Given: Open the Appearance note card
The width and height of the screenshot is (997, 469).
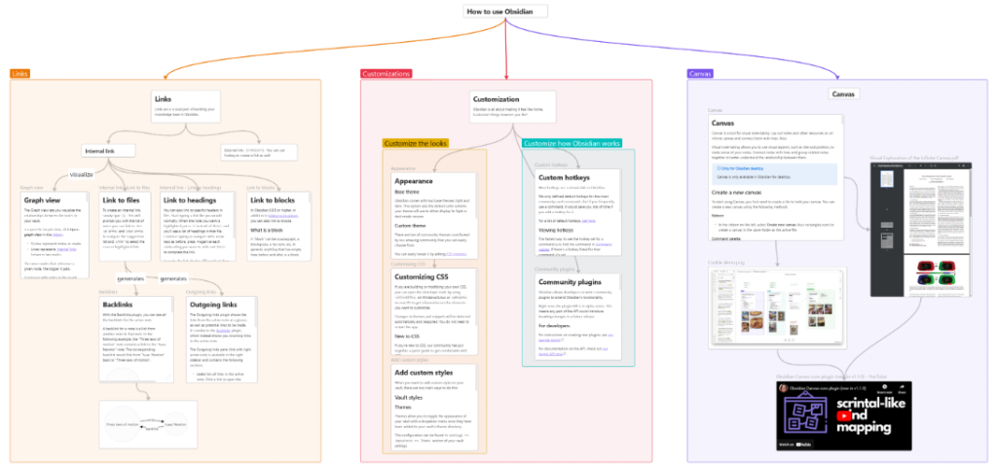Looking at the screenshot, I should point(434,216).
